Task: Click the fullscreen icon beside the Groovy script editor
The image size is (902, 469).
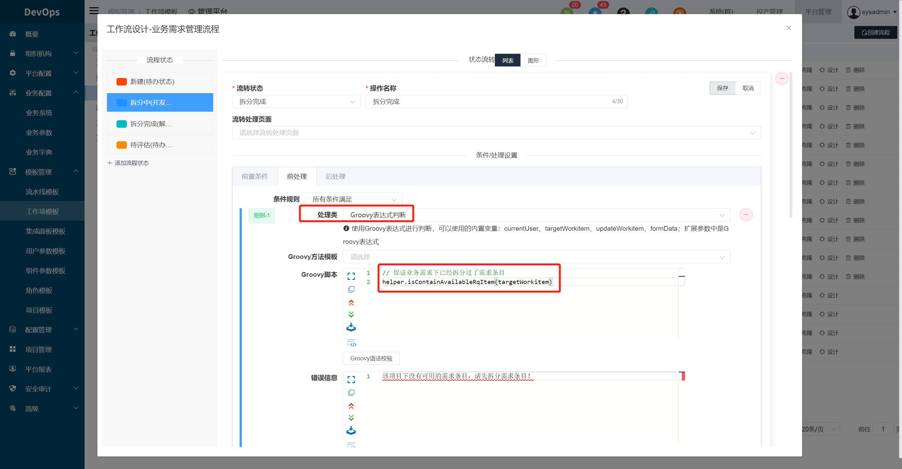Action: tap(351, 276)
